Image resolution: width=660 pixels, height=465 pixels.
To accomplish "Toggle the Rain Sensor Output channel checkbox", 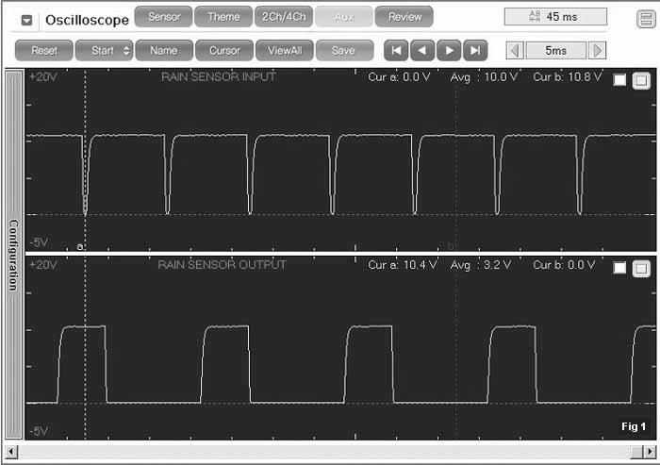I will click(x=619, y=268).
